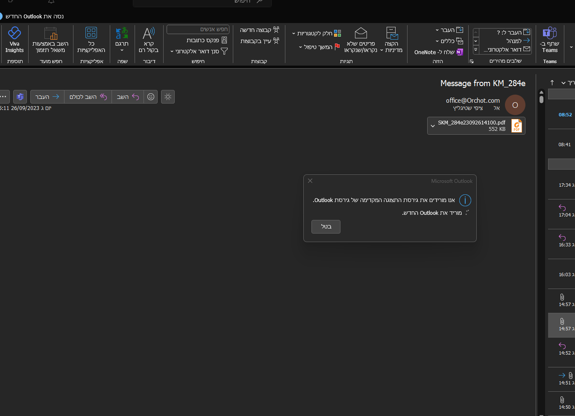Viewport: 575px width, 416px height.
Task: Select the 17:34 message
Action: click(x=561, y=185)
